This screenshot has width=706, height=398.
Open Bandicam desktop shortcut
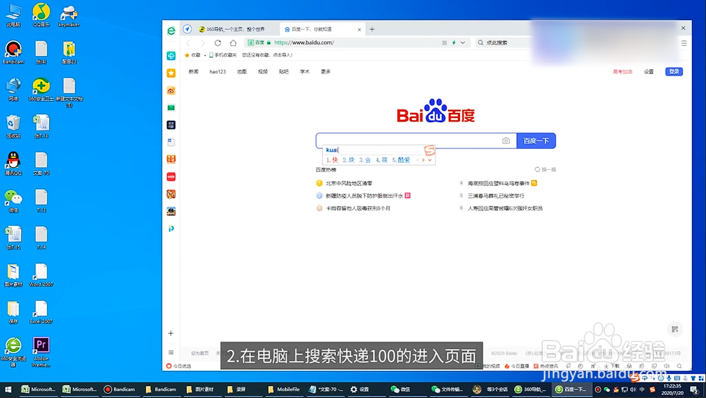click(13, 52)
